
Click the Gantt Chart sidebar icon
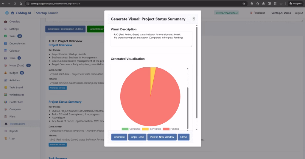[6, 102]
